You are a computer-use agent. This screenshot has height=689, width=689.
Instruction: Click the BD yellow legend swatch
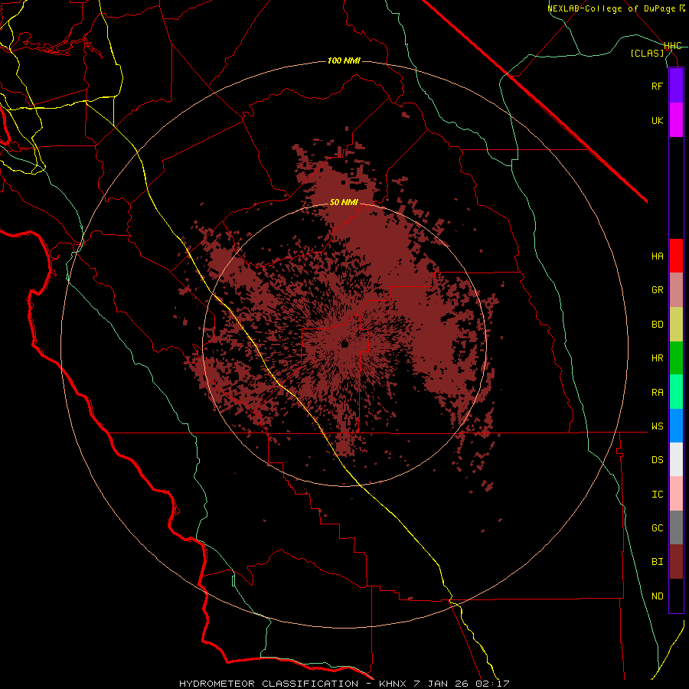[676, 325]
